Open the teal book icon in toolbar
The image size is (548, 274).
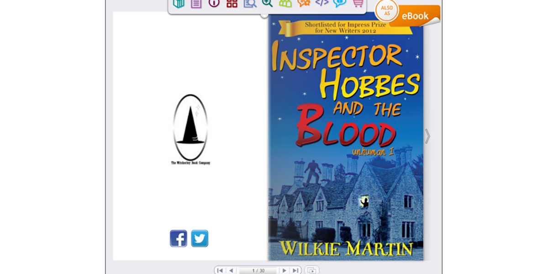click(179, 3)
